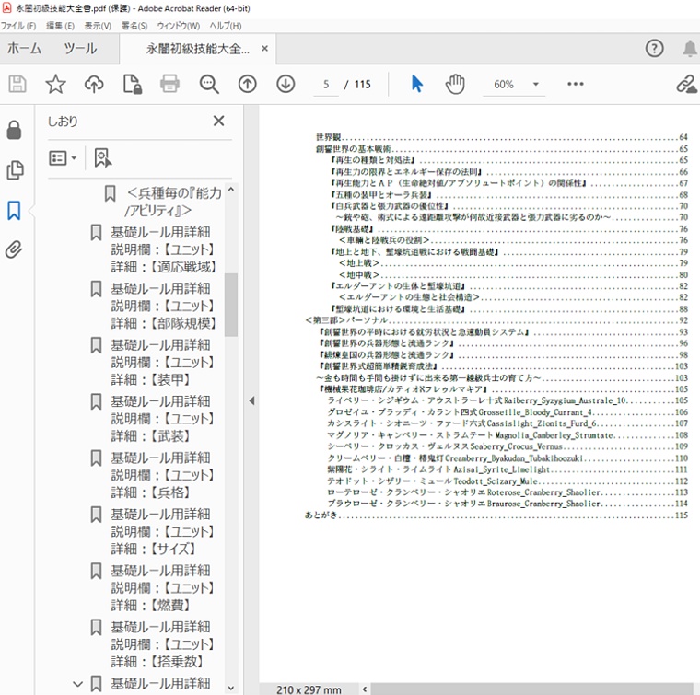The width and height of the screenshot is (700, 695).
Task: Close the しおり bookmarks panel
Action: [x=219, y=121]
